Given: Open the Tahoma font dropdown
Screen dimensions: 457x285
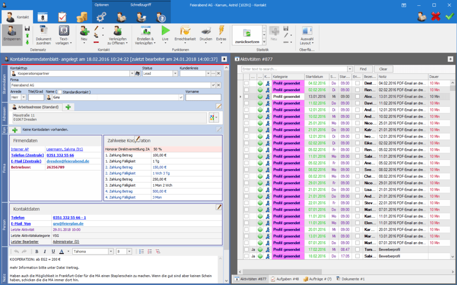Looking at the screenshot, I should tap(111, 252).
